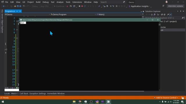Click the Continue debugging button
This screenshot has width=186, height=104.
(59, 6)
